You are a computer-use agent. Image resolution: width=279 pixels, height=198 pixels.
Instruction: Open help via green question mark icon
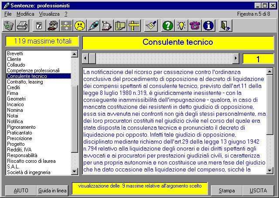click(168, 26)
